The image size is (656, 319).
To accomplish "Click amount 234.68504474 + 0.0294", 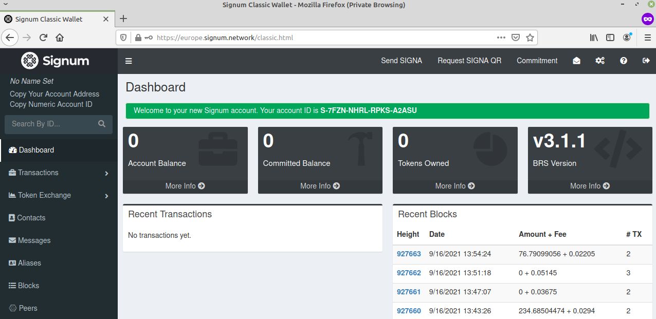I will [557, 311].
